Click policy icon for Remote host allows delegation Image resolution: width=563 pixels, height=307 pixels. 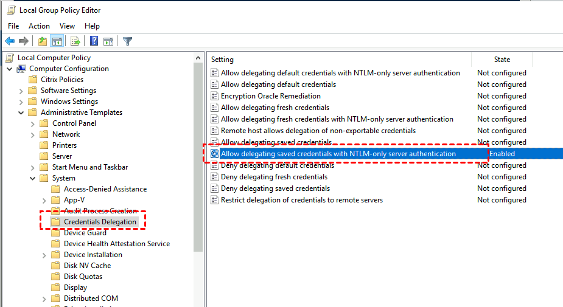coord(214,131)
